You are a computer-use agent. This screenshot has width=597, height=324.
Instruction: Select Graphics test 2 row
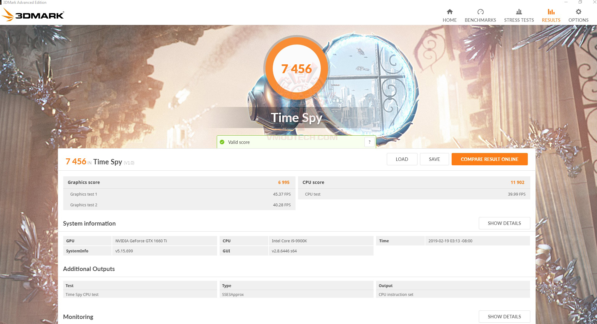tap(179, 205)
